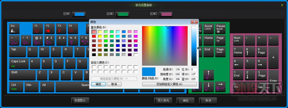
Task: Click the down arrow brightness-decrease key
Action: (x=209, y=87)
